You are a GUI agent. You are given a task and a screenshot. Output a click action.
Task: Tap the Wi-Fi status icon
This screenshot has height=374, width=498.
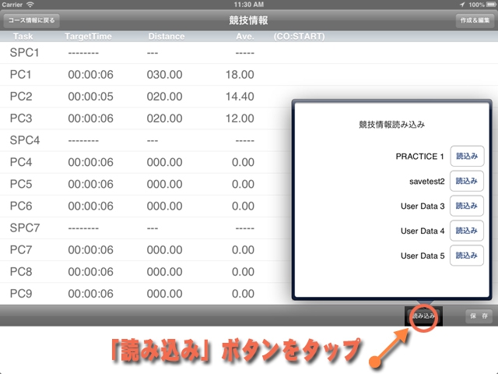tap(30, 5)
